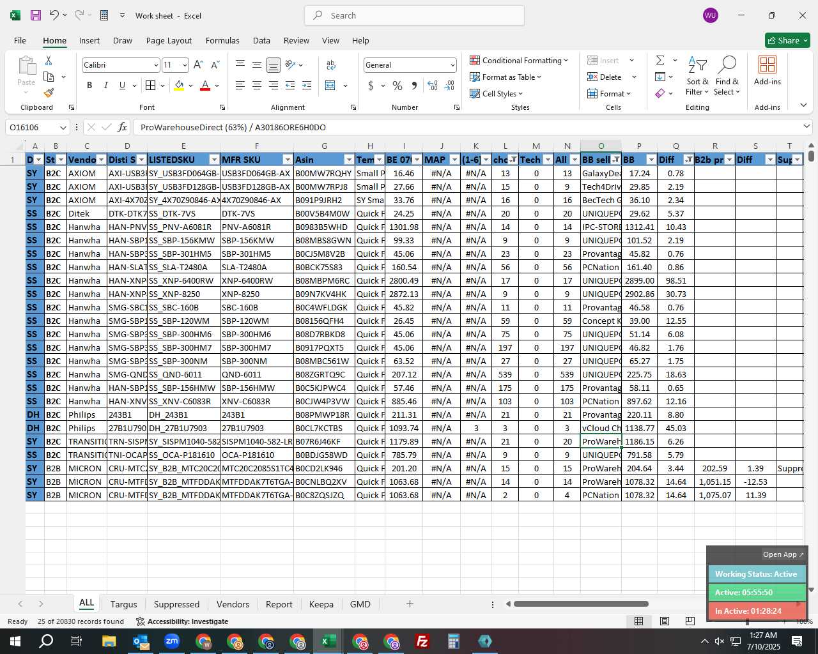Open FileZilla from the taskbar
818x654 pixels.
(x=422, y=641)
